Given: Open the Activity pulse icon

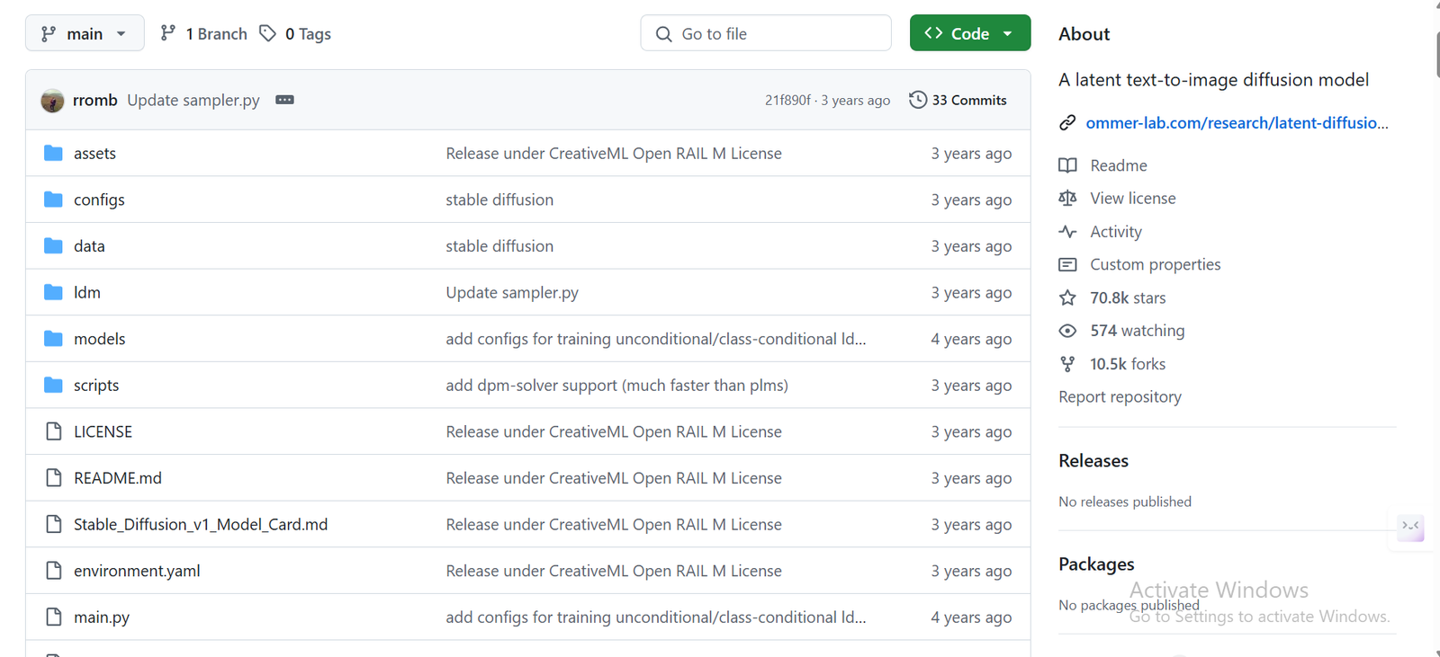Looking at the screenshot, I should 1067,232.
